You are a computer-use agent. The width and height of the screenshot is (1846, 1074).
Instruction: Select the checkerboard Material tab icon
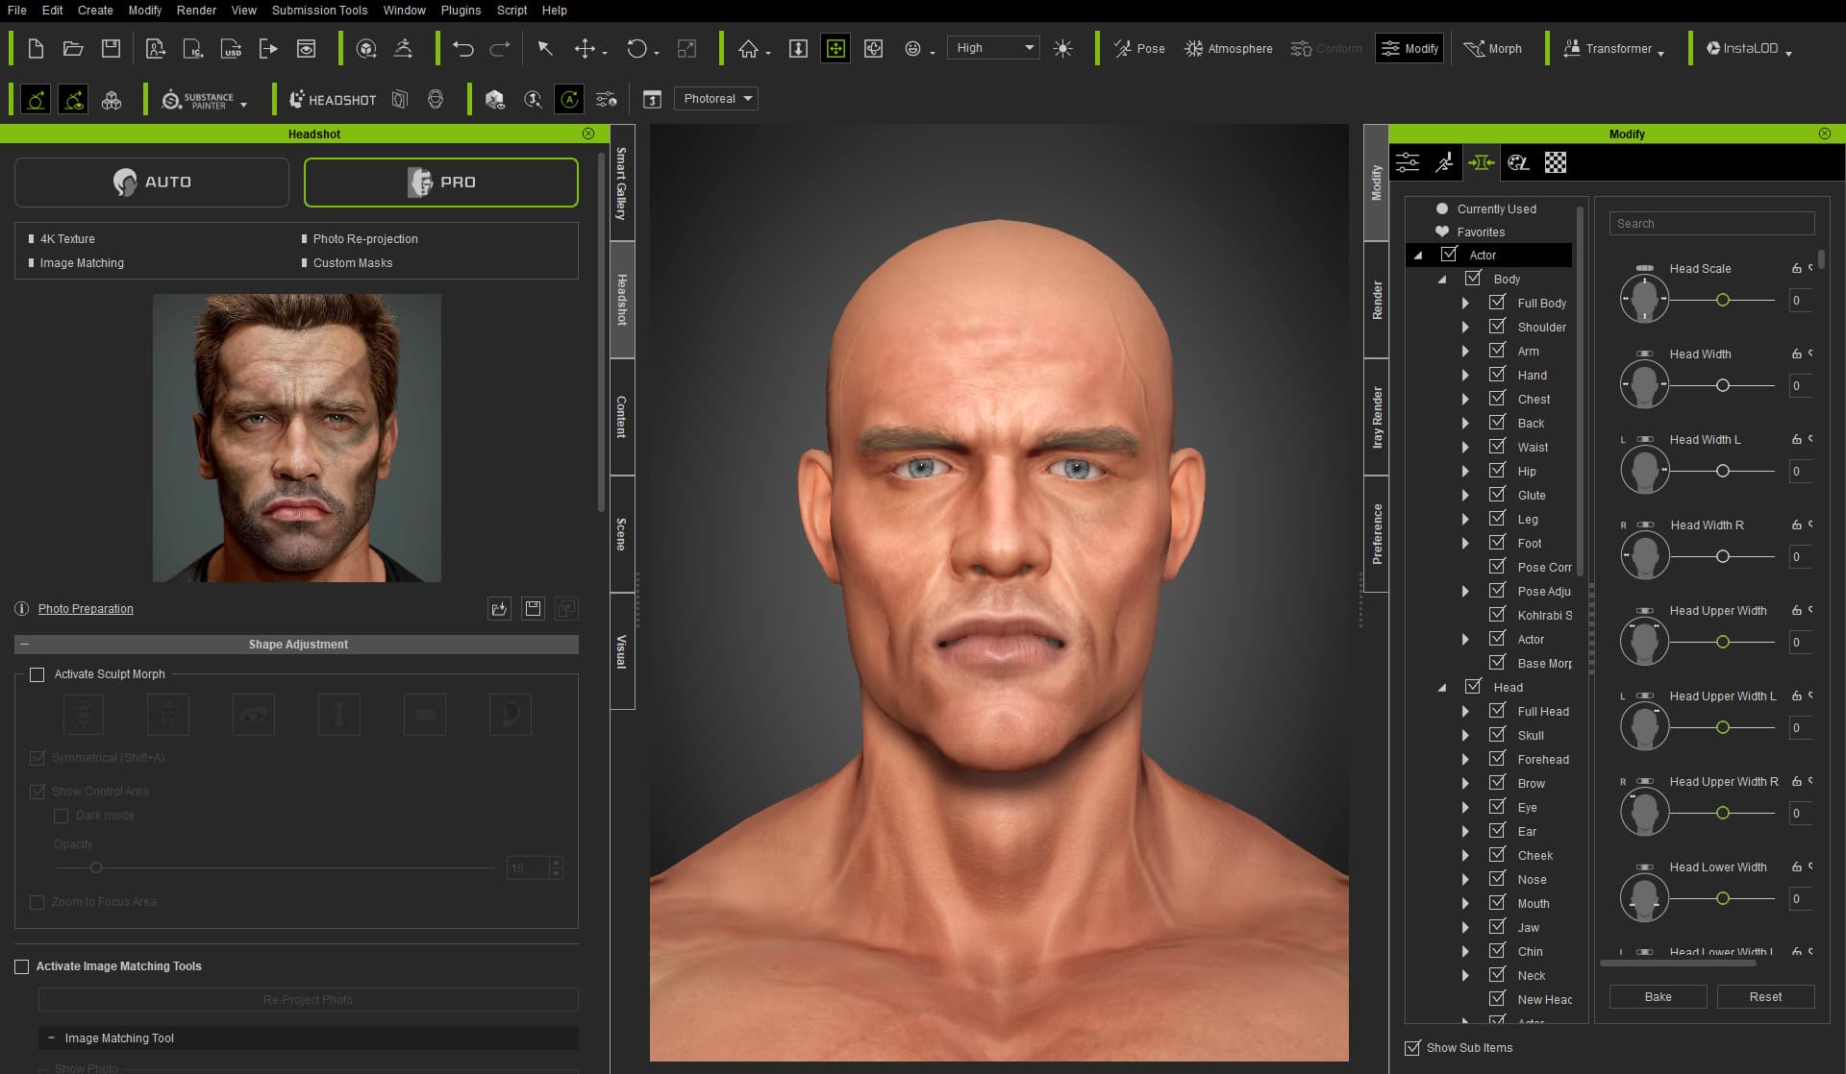(1555, 162)
